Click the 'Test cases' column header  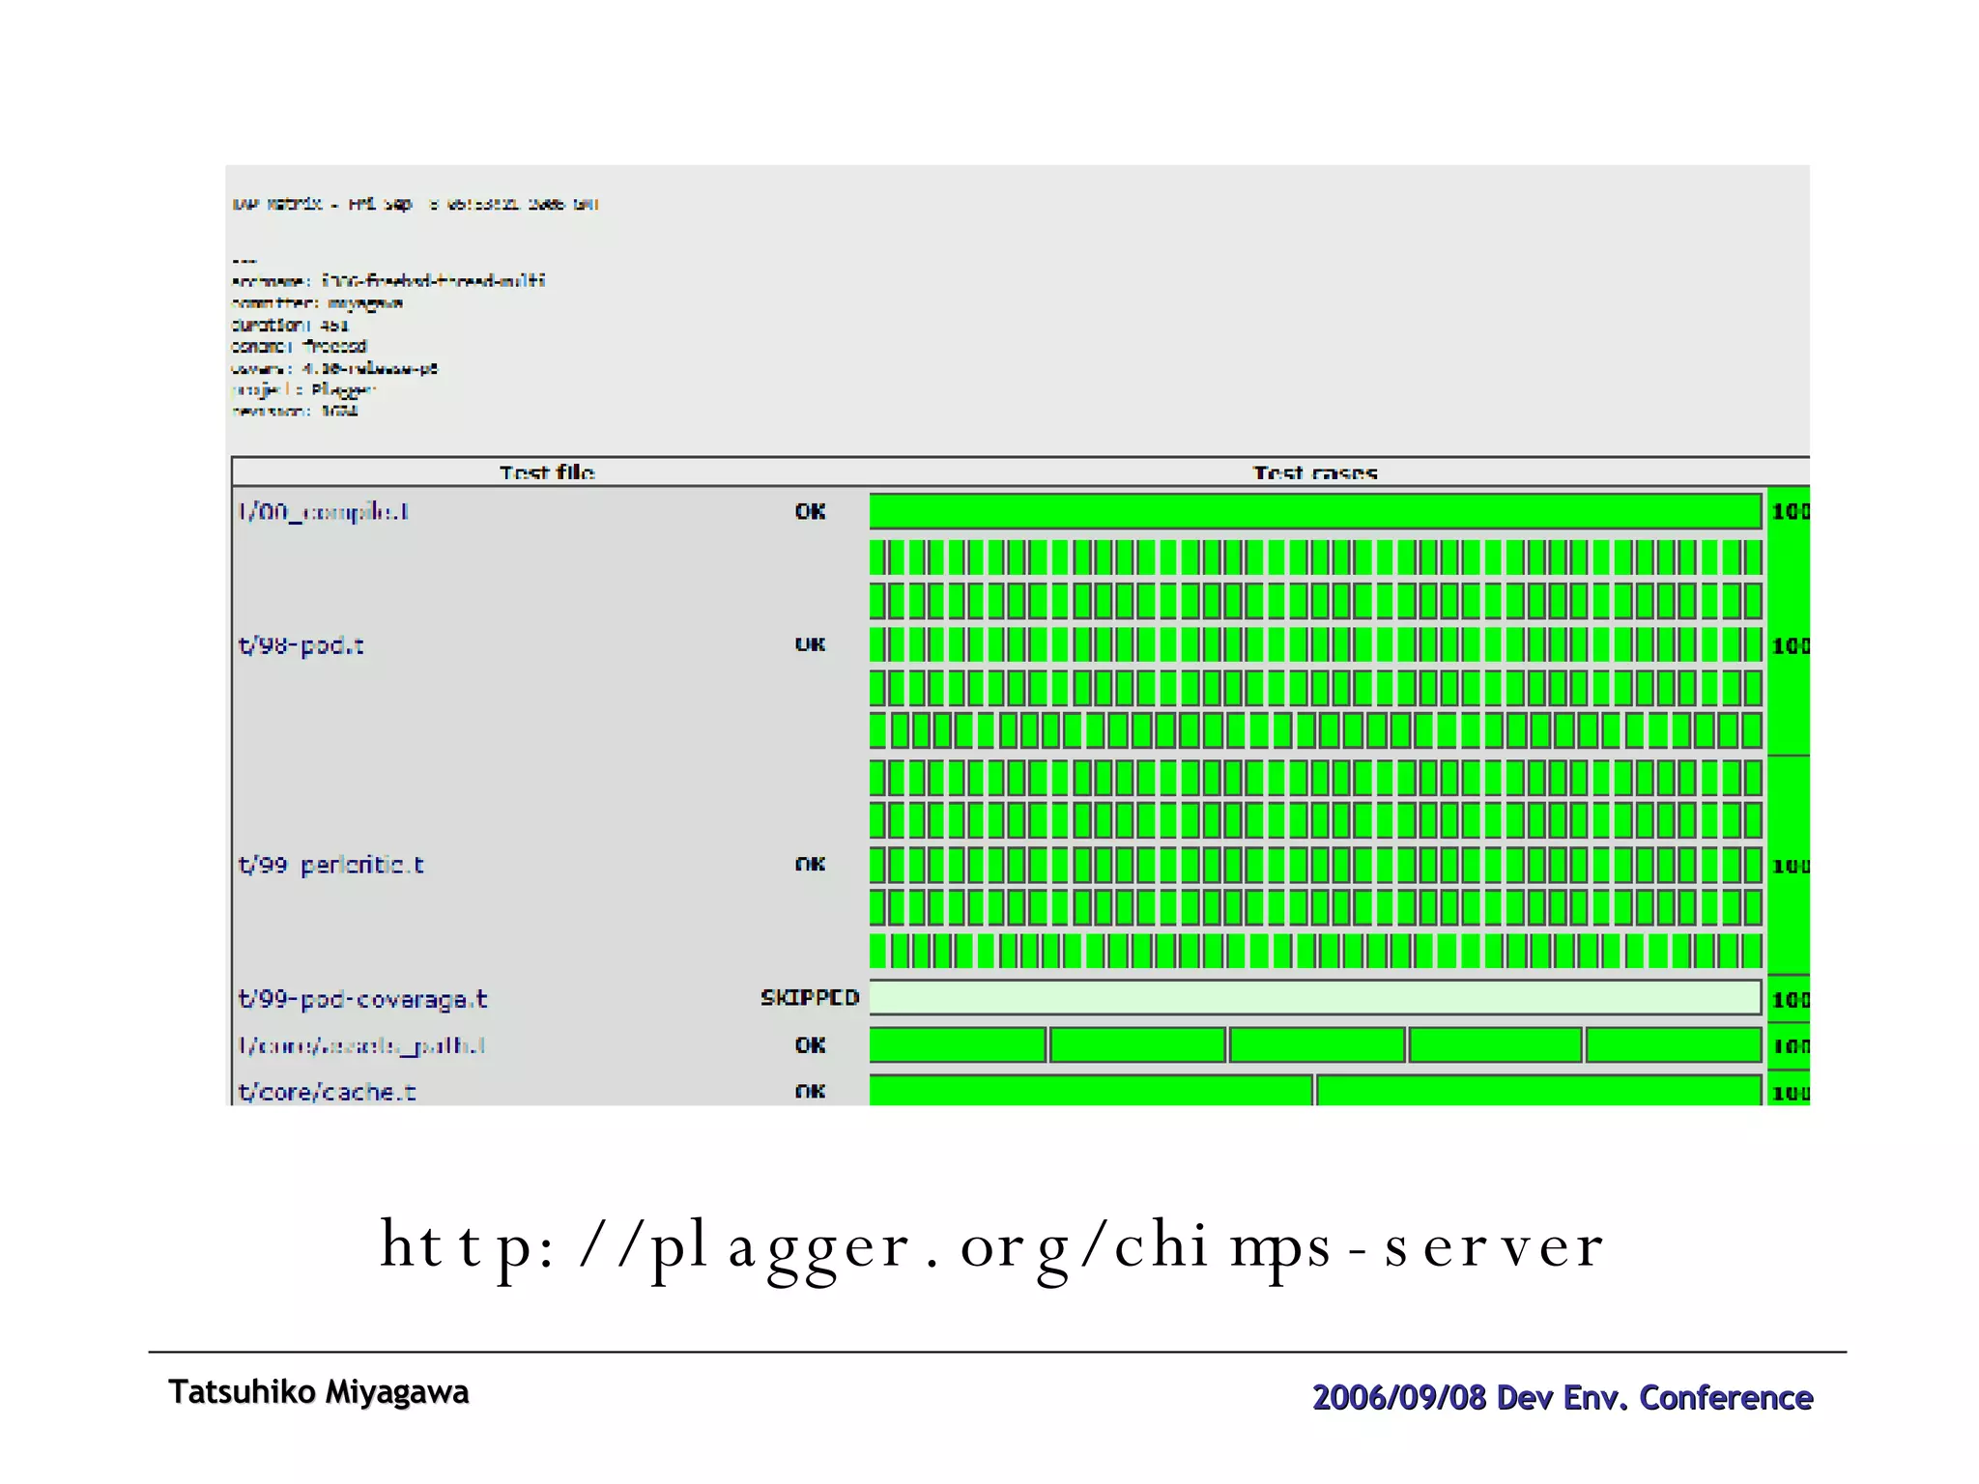pos(1315,472)
